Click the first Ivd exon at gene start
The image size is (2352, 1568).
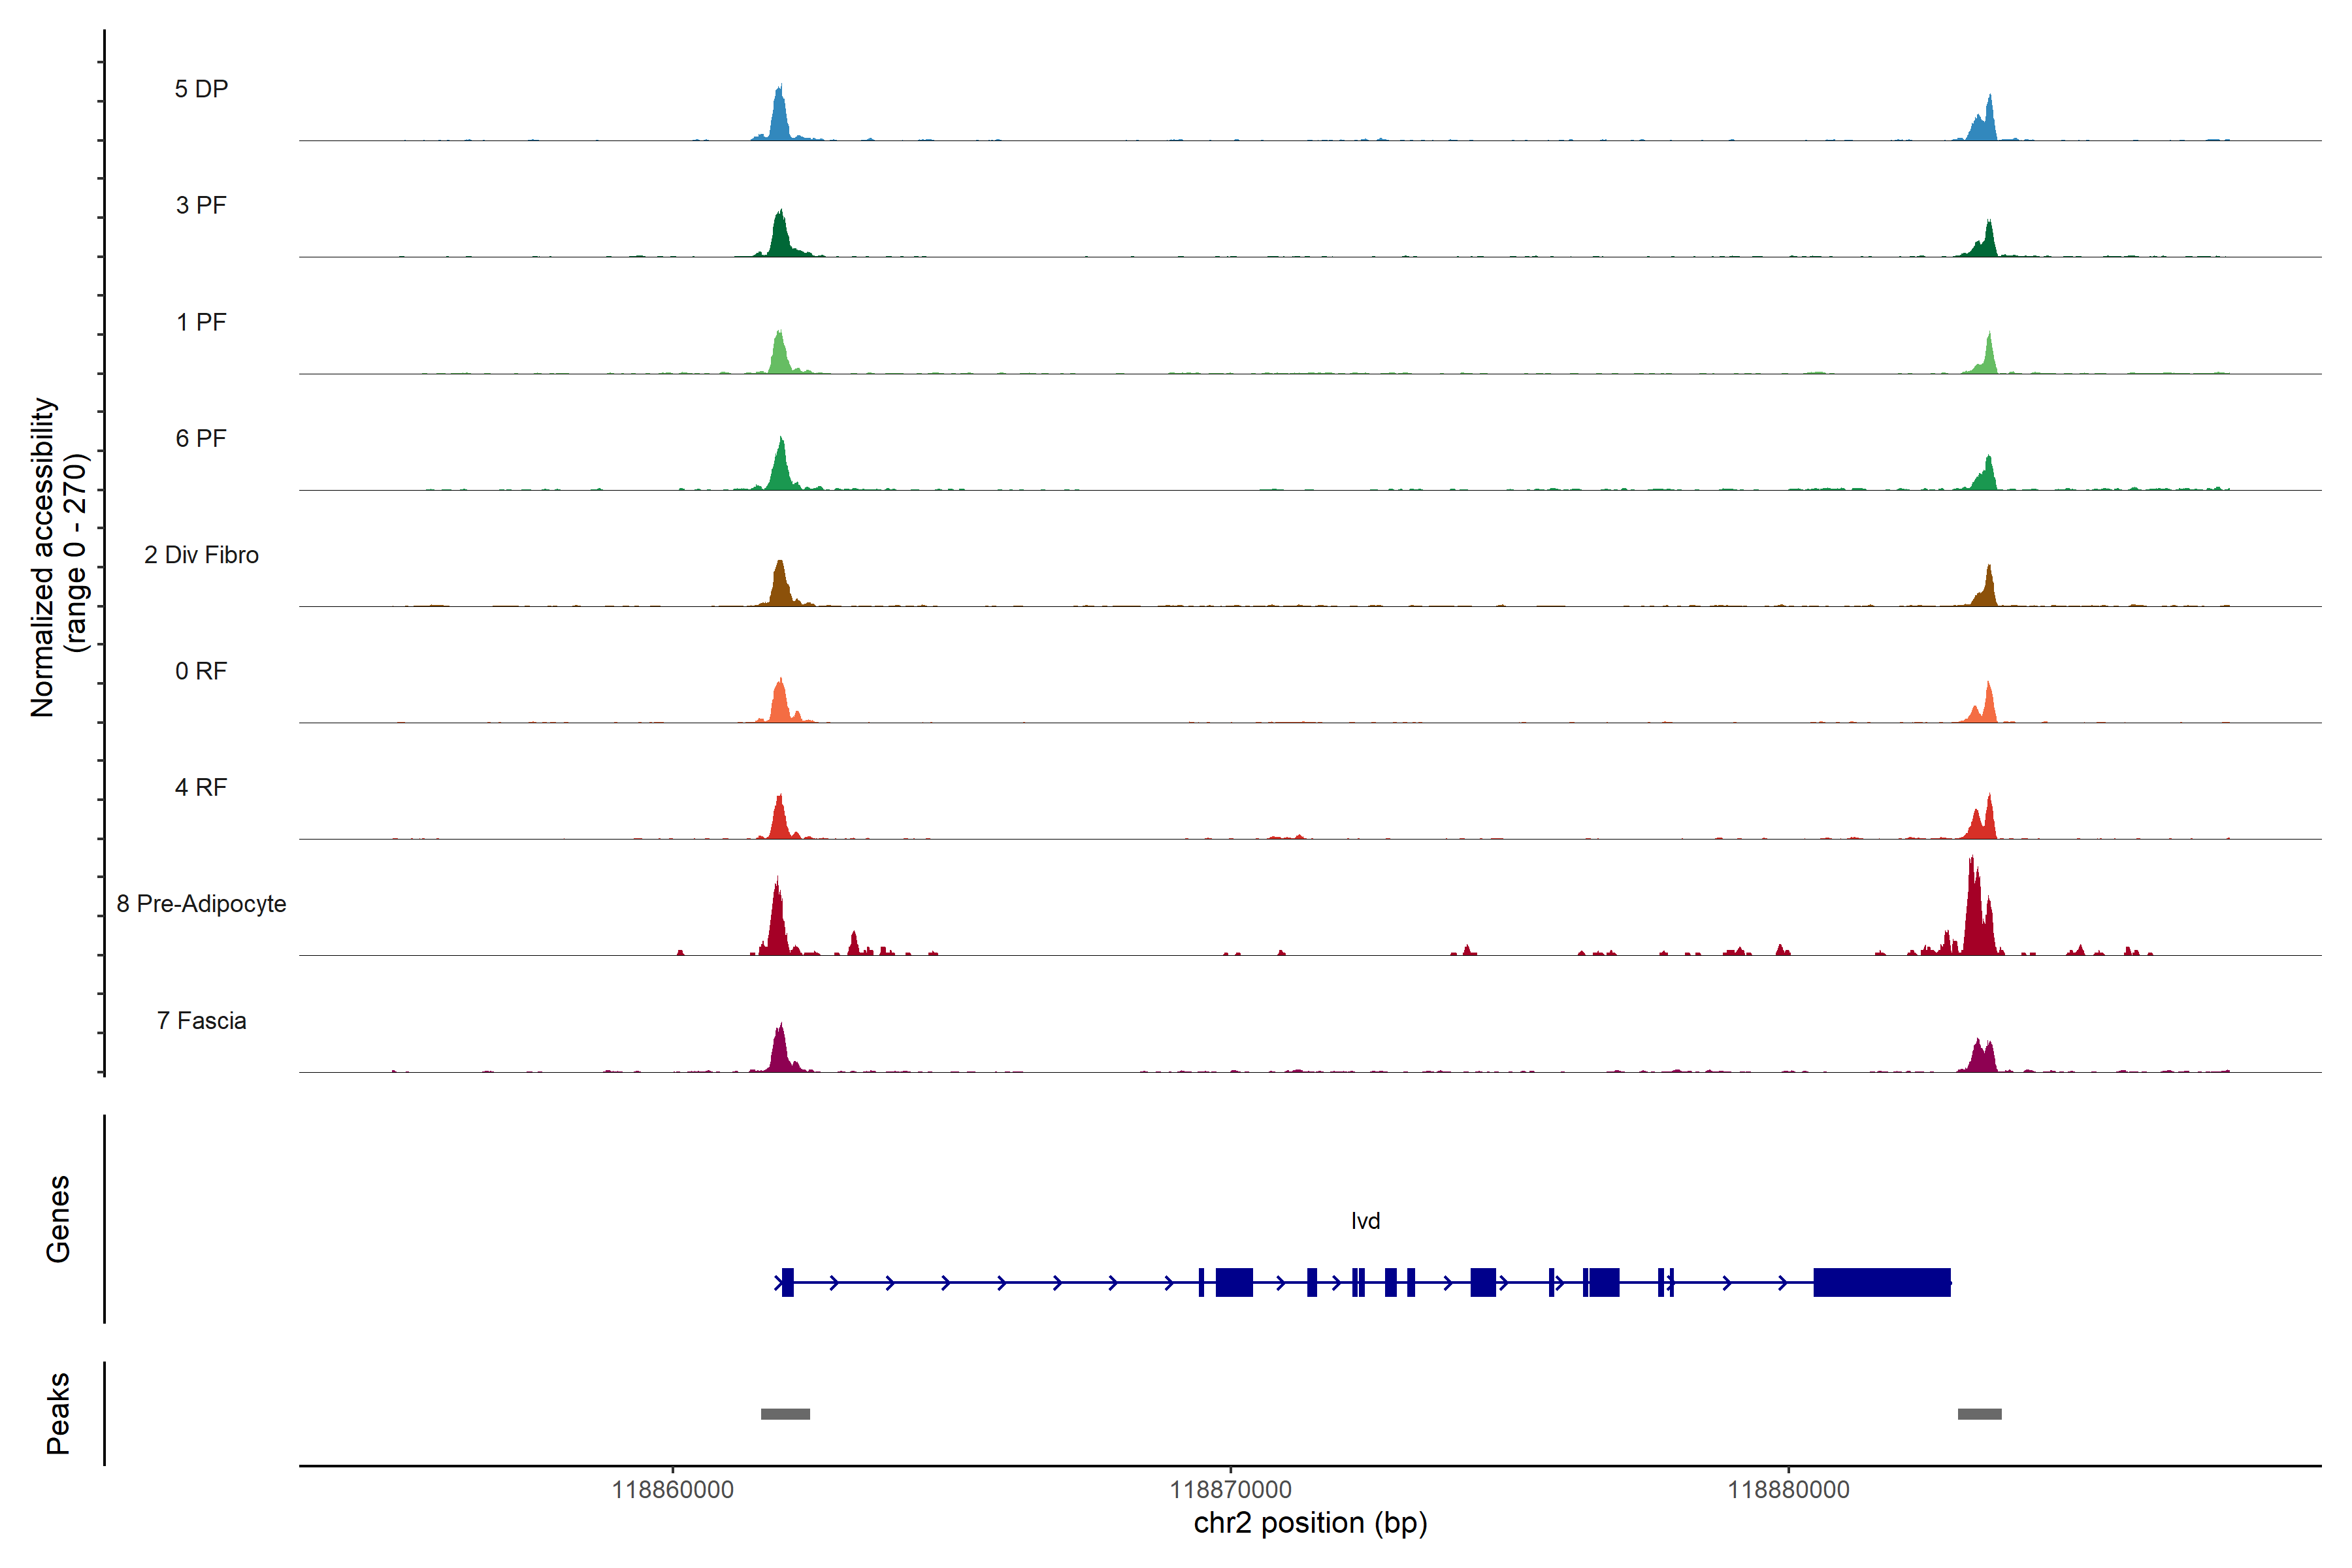tap(788, 1282)
